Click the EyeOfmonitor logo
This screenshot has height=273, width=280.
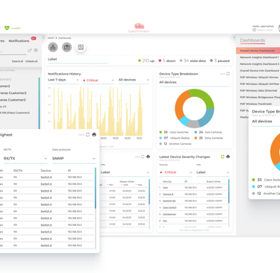click(x=139, y=28)
